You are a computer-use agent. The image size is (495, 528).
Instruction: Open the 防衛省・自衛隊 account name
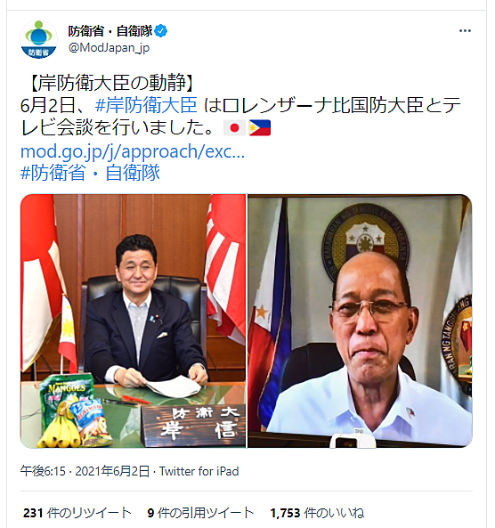pyautogui.click(x=110, y=31)
